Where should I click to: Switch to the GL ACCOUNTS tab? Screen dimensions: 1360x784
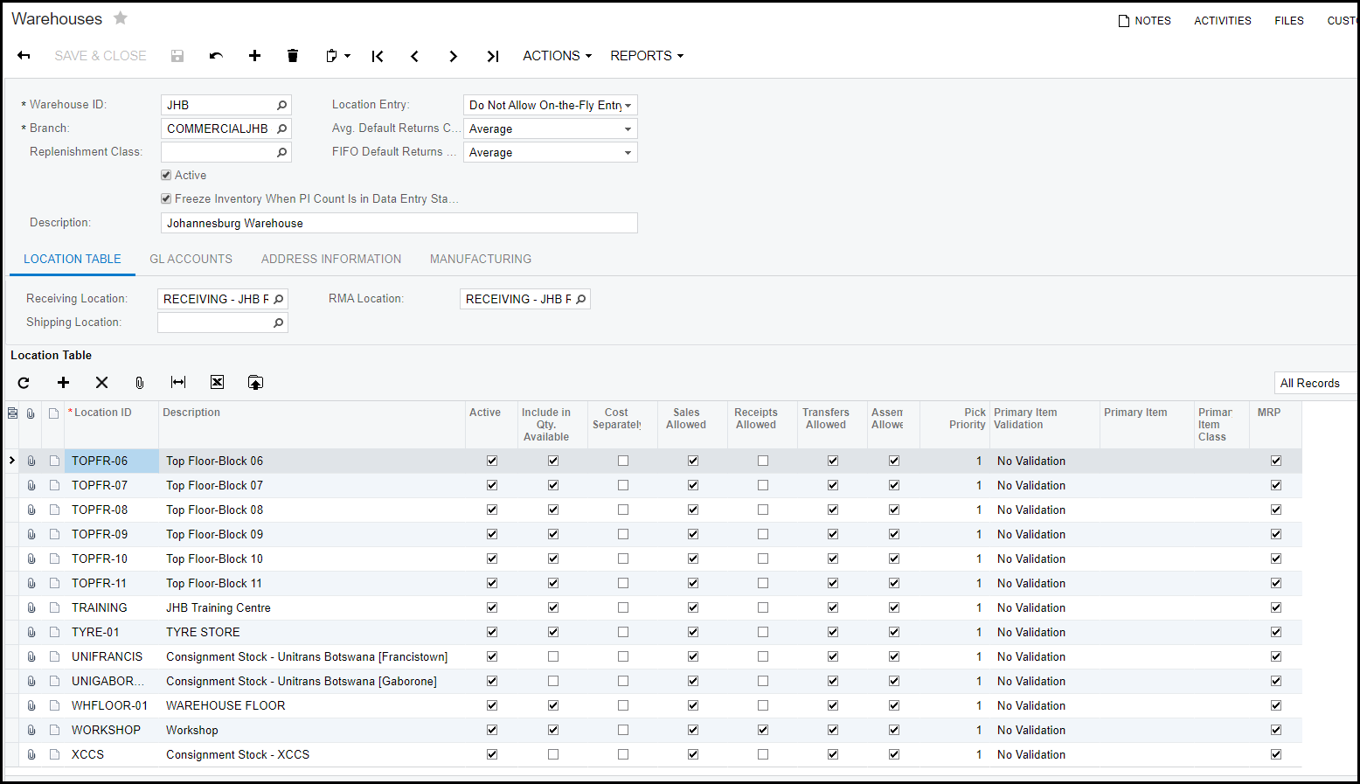[x=191, y=259]
